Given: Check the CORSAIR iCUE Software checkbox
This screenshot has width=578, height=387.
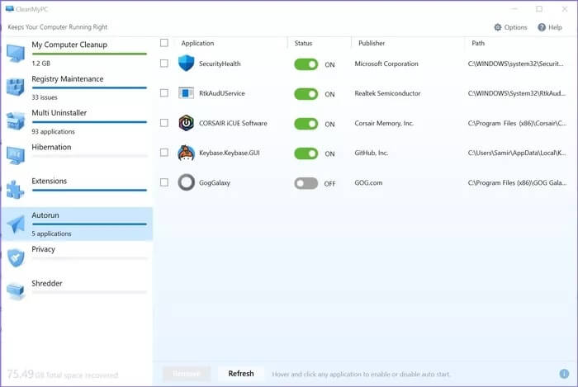Looking at the screenshot, I should click(x=164, y=123).
